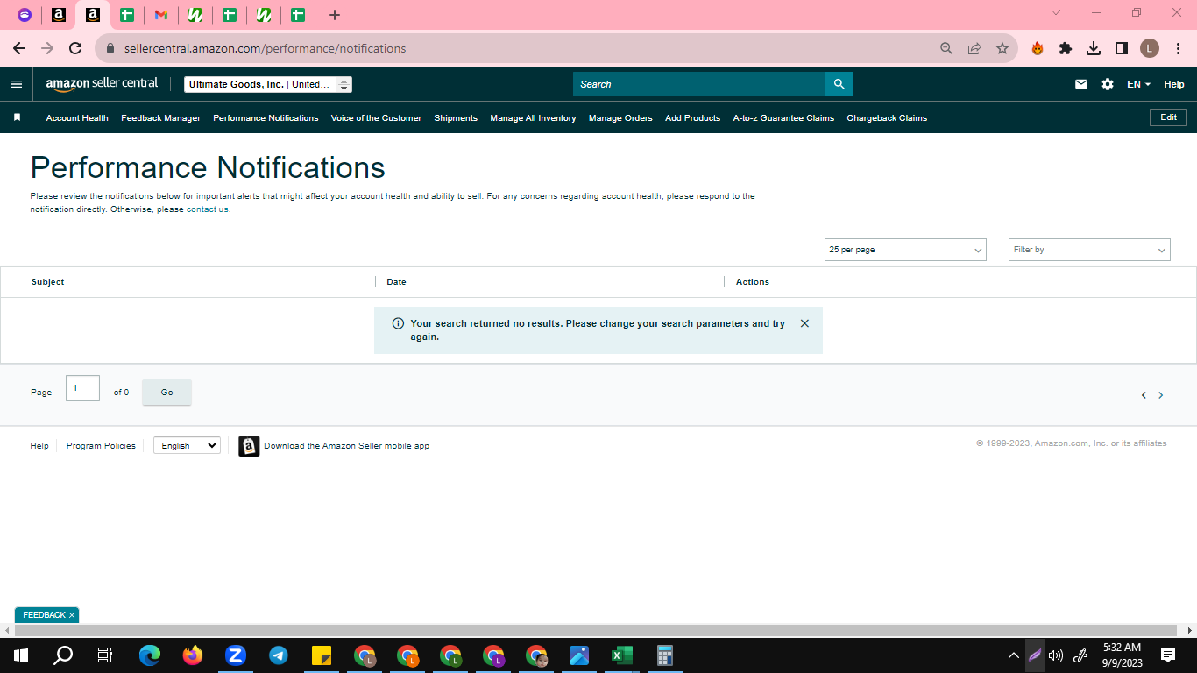Toggle Chrome side panel icon
Viewport: 1197px width, 673px height.
[x=1122, y=48]
